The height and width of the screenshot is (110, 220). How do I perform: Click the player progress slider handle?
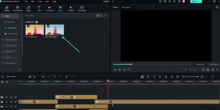pyautogui.click(x=131, y=65)
